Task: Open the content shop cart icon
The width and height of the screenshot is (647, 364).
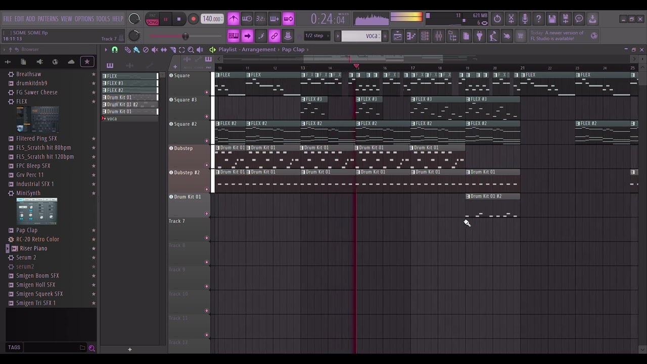Action: (x=521, y=36)
